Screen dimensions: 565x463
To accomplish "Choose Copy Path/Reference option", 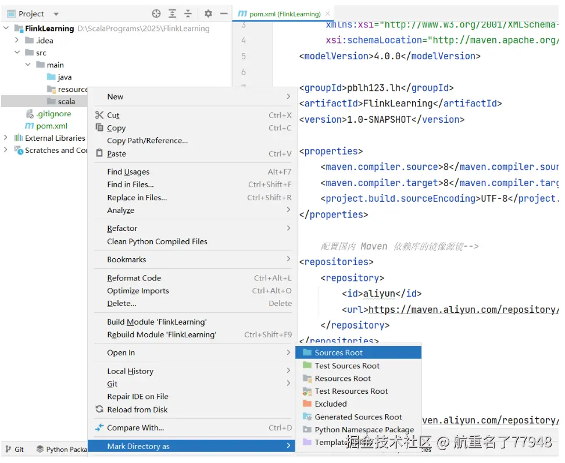I will point(192,141).
